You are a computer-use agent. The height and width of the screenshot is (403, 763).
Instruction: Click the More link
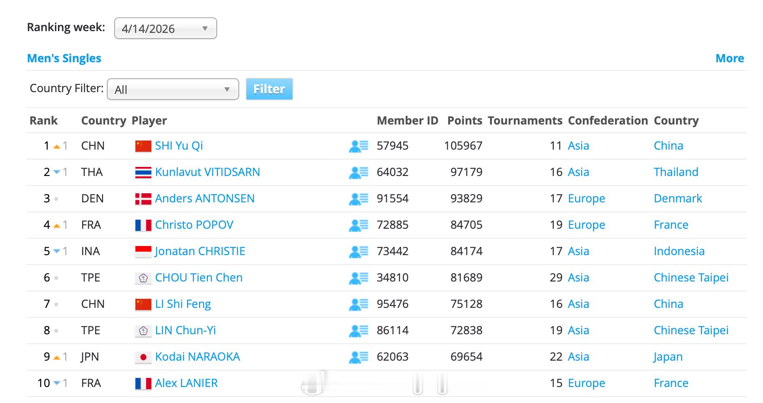click(730, 58)
